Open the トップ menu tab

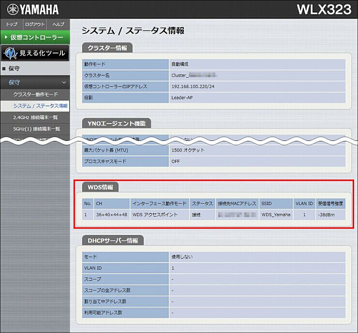pyautogui.click(x=12, y=24)
